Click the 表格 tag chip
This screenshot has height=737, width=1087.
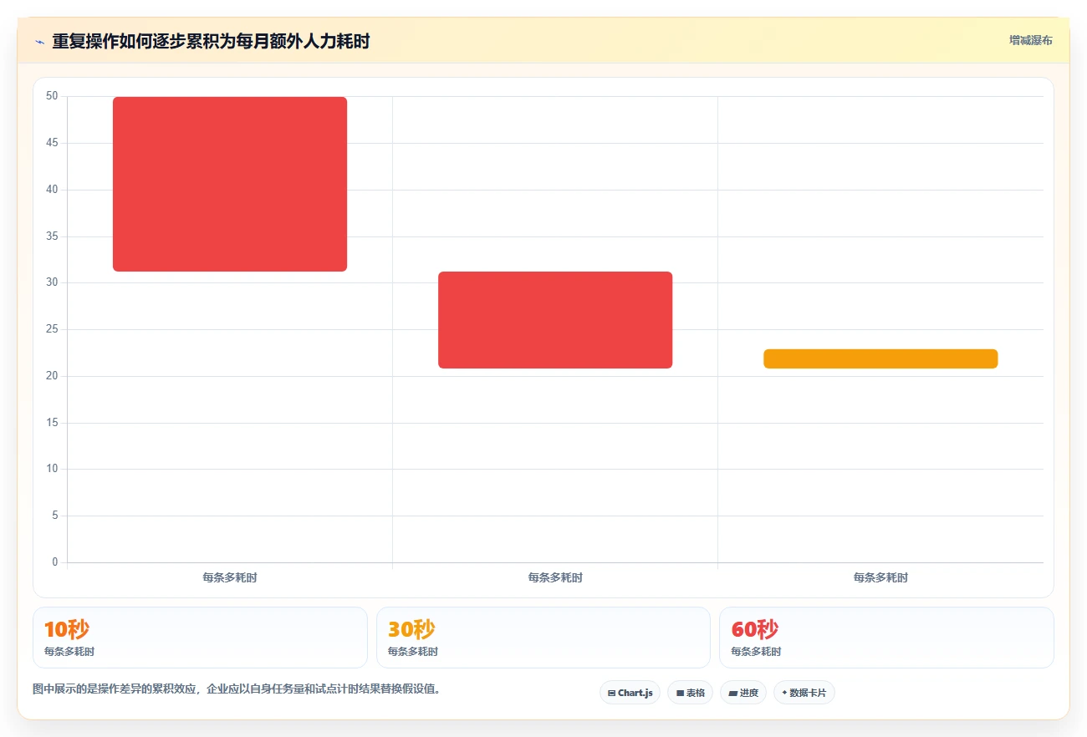[x=690, y=693]
